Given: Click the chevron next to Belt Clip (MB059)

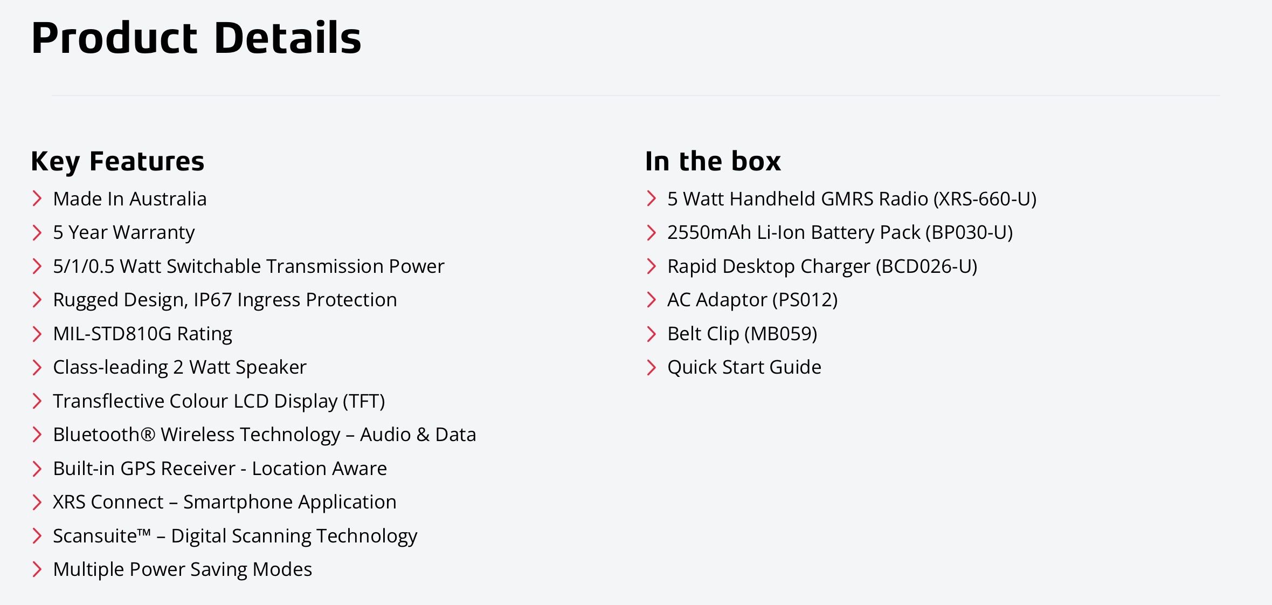Looking at the screenshot, I should 652,334.
